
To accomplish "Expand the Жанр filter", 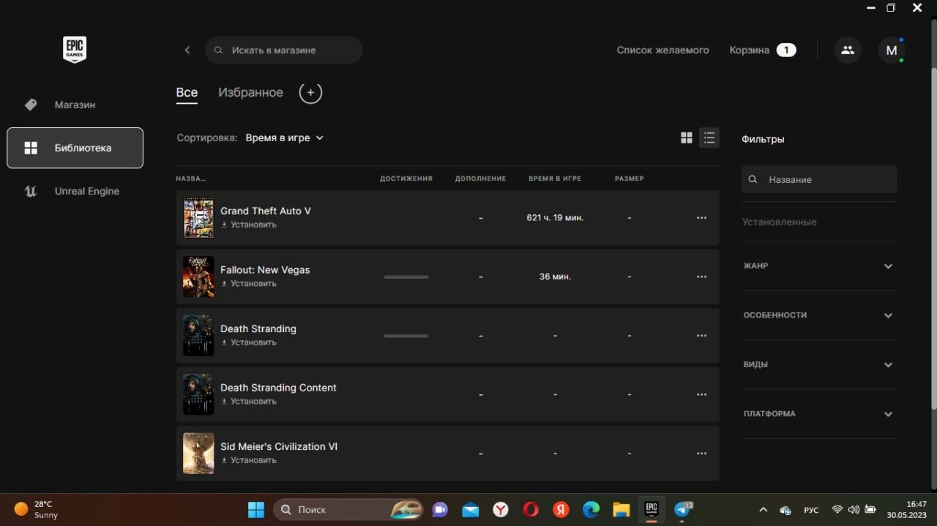I will click(818, 266).
